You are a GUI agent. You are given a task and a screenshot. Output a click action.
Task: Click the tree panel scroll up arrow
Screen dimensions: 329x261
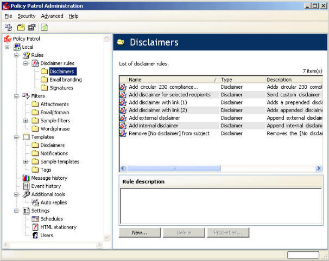pos(106,38)
